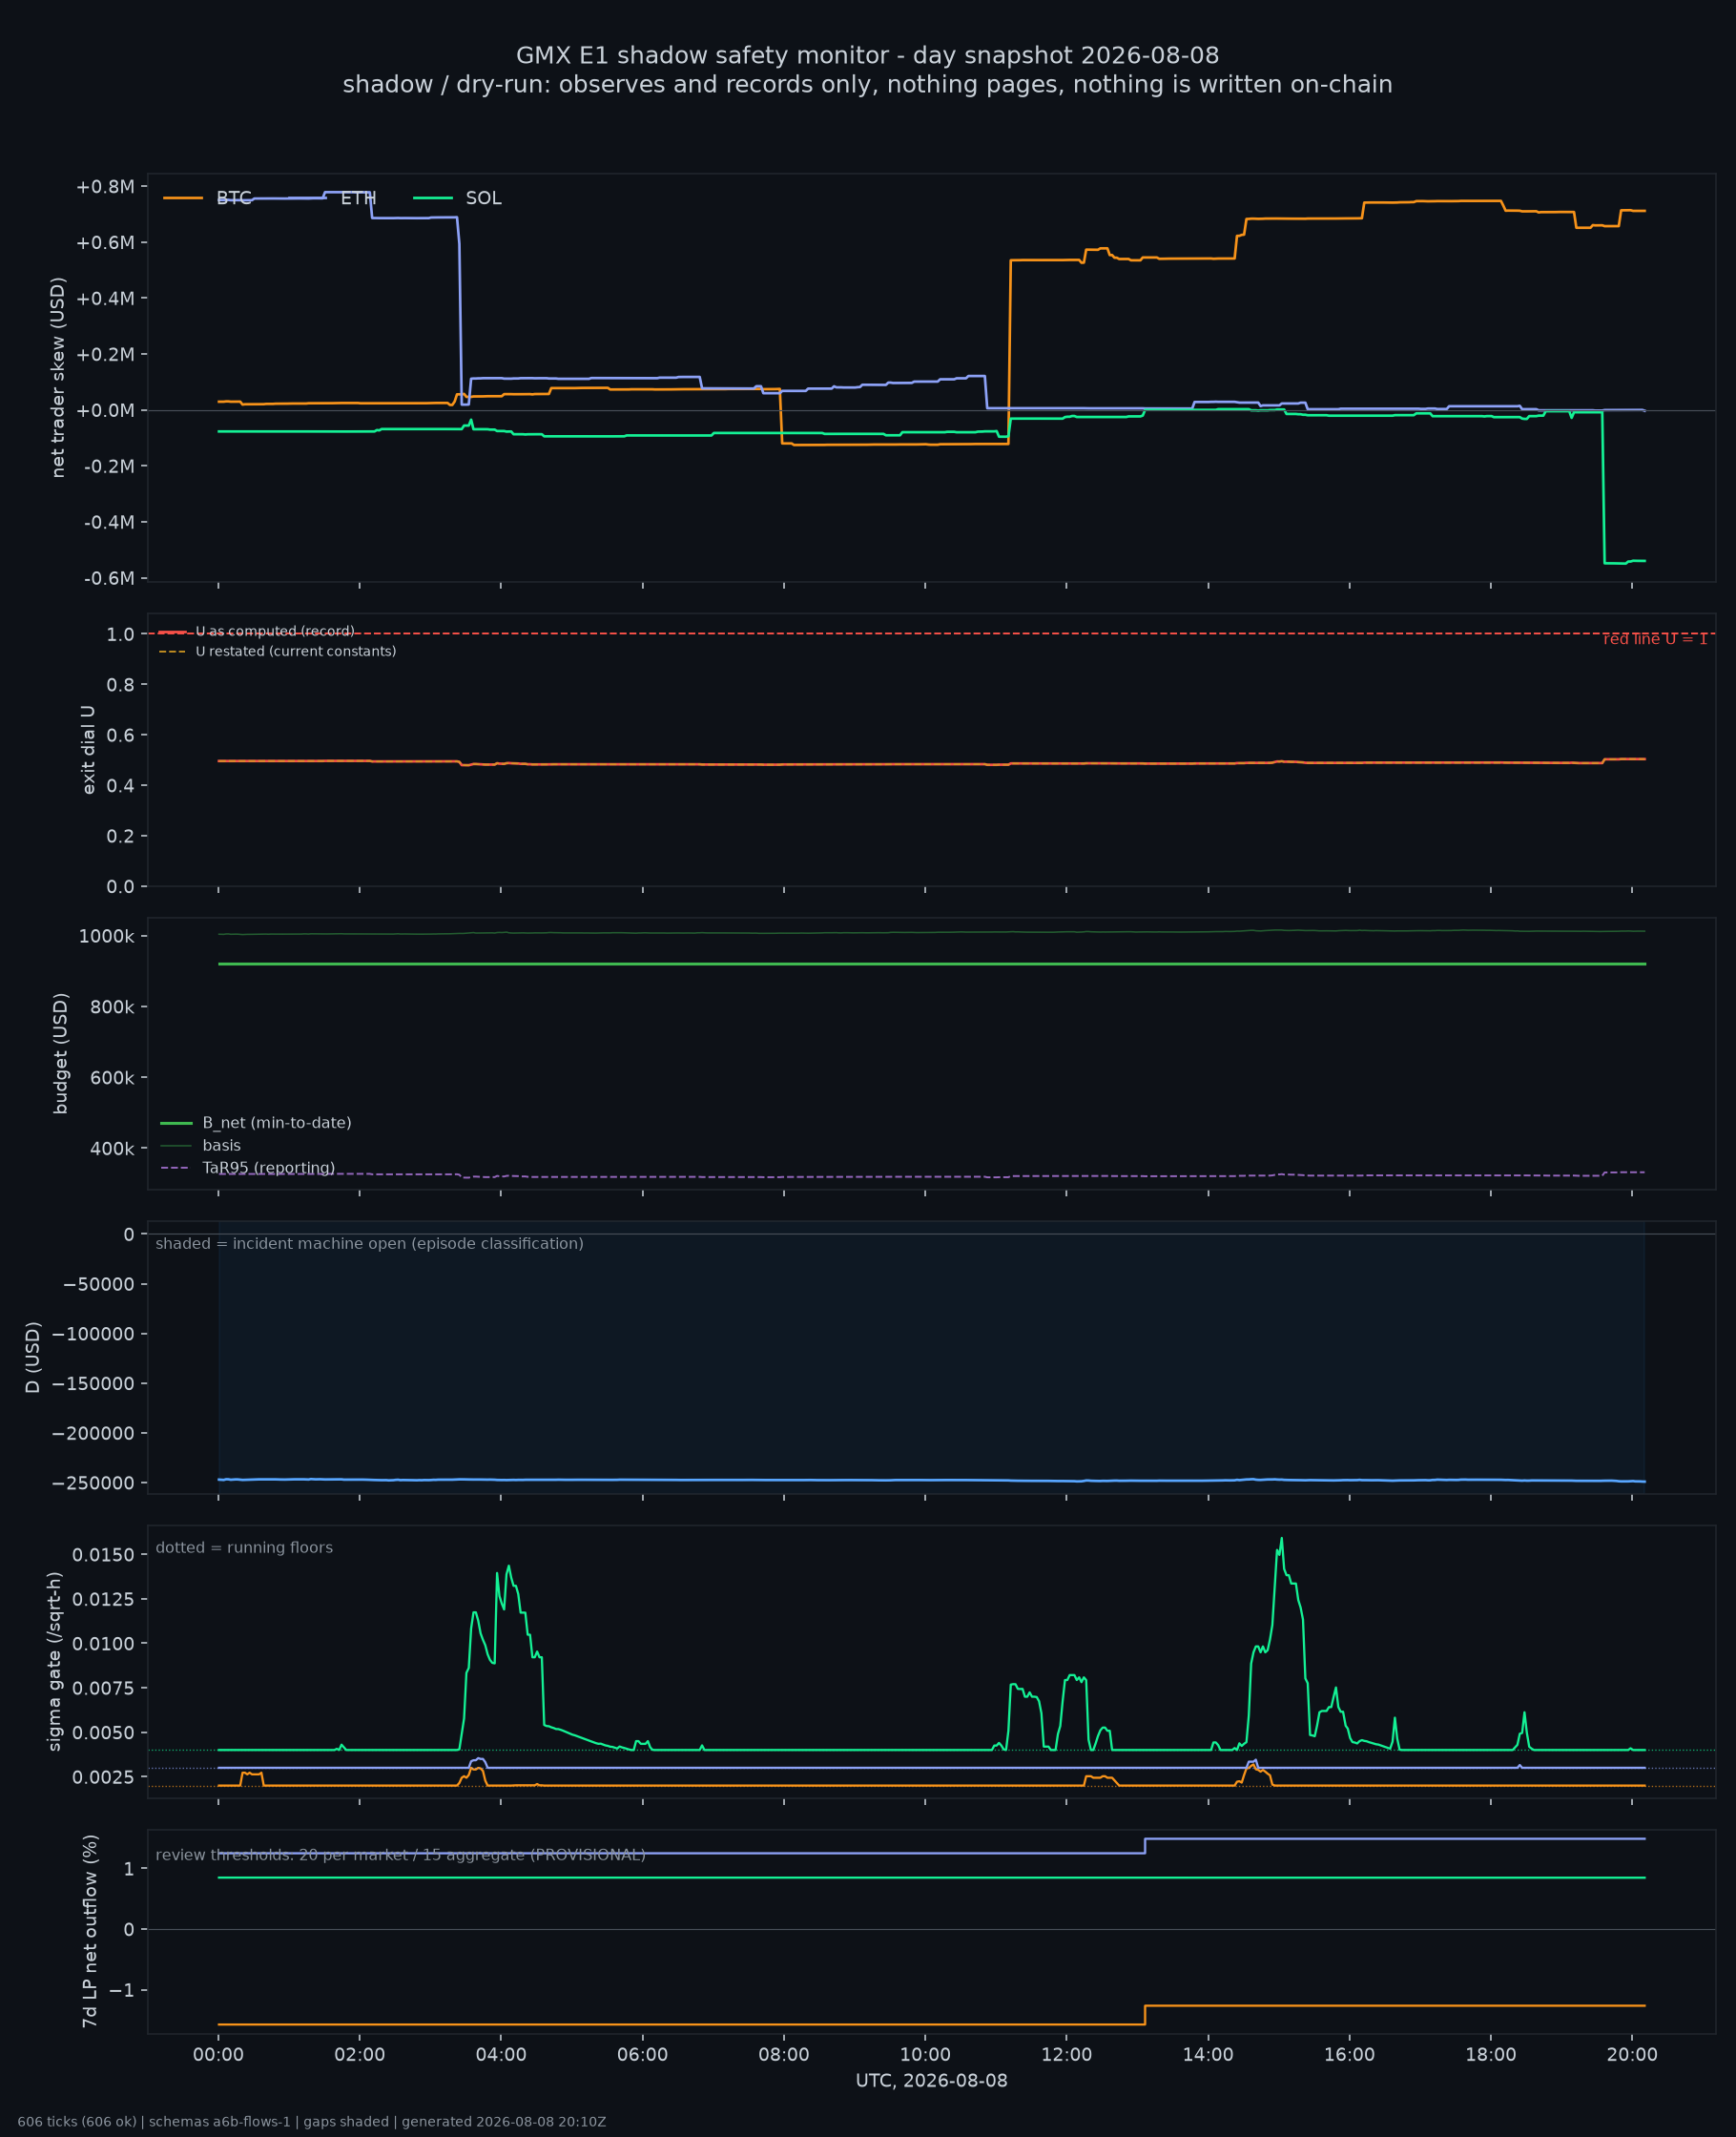The height and width of the screenshot is (2137, 1736).
Task: Click the '−250000' D axis tick
Action: pos(94,1484)
